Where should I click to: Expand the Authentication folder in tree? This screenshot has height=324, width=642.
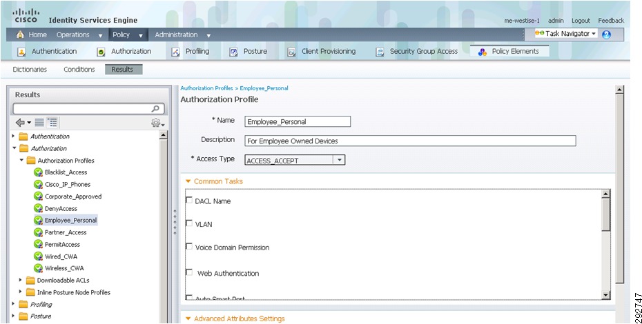(14, 136)
